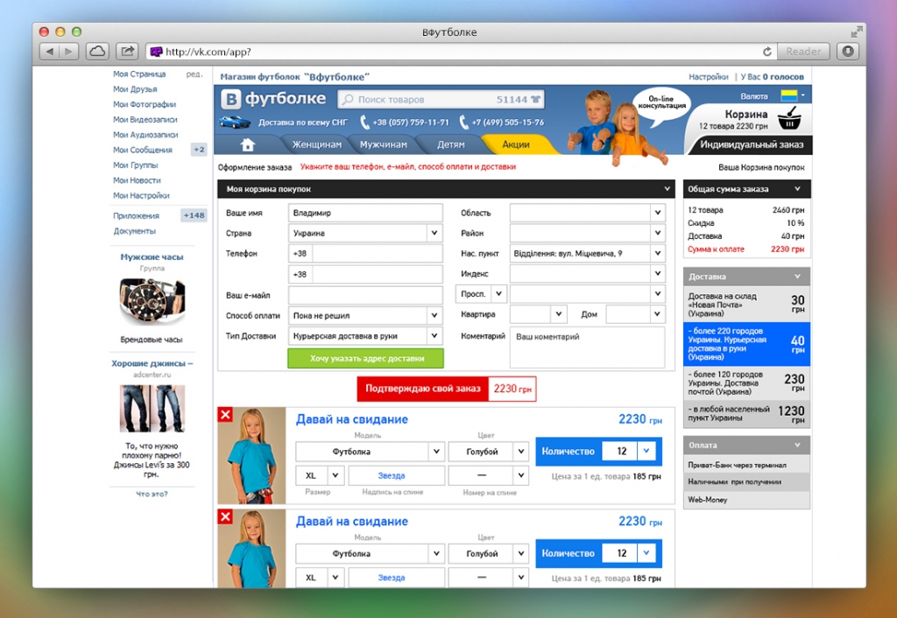Click the Что это? ad link
This screenshot has width=897, height=618.
click(x=152, y=494)
